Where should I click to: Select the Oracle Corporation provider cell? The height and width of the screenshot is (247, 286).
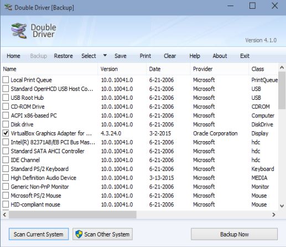point(215,133)
